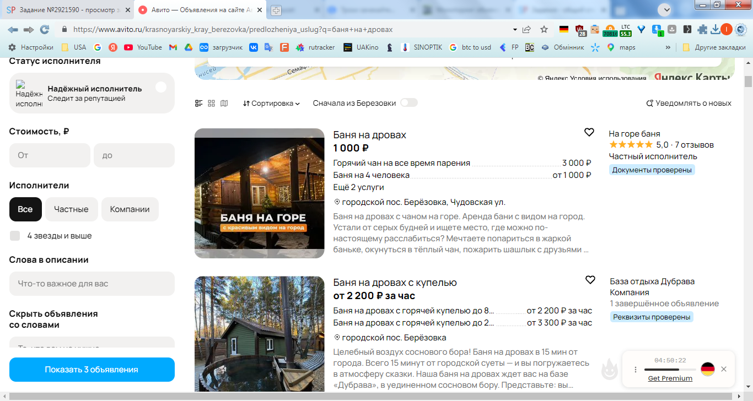
Task: Add first bath listing to favorites heart
Action: click(589, 132)
